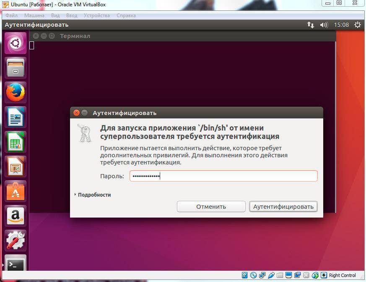Viewport: 366px width, 282px height.
Task: Click VirtualBox video capture status icon
Action: pos(297,275)
